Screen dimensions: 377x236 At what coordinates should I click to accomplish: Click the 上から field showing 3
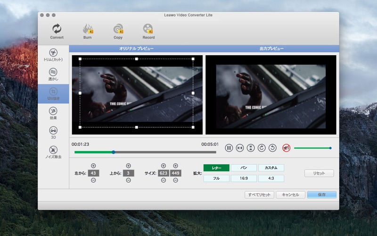click(x=128, y=173)
